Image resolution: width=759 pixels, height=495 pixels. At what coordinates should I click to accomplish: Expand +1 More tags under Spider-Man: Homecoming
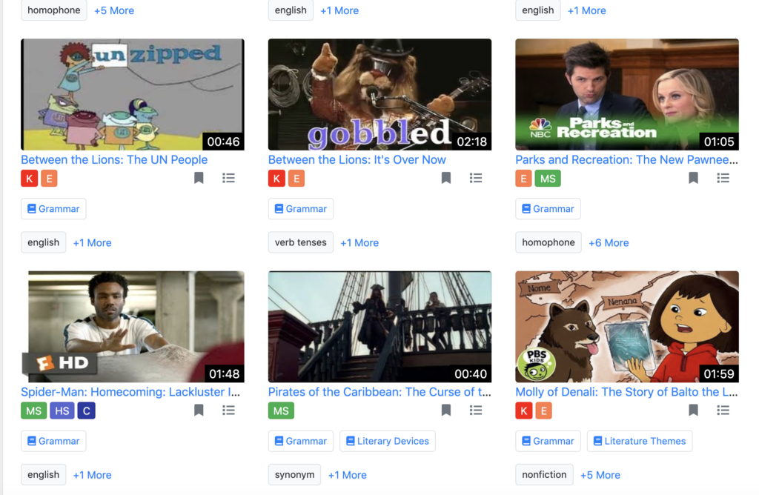pyautogui.click(x=92, y=475)
